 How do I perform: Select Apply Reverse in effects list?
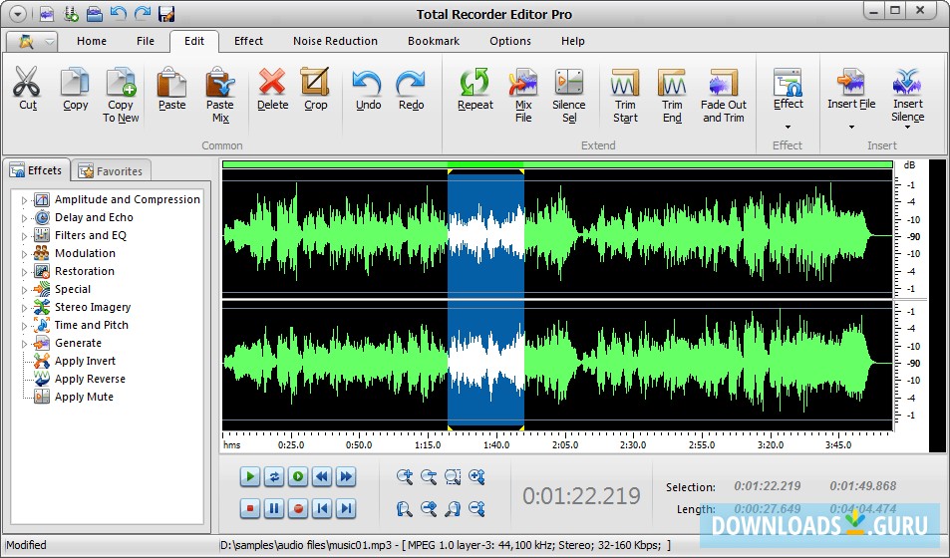click(x=90, y=379)
